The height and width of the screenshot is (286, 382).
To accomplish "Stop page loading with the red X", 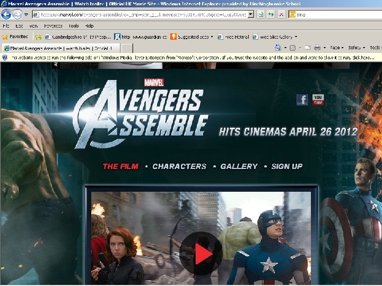I will [x=281, y=15].
